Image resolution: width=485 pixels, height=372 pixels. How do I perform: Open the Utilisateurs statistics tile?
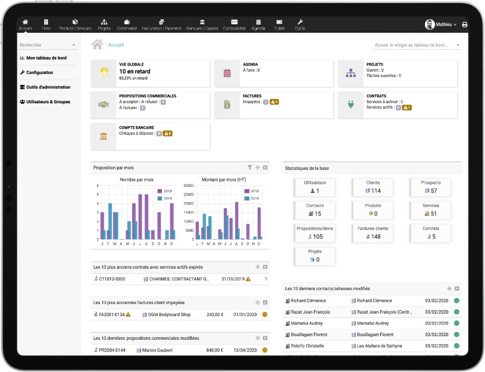click(x=315, y=188)
